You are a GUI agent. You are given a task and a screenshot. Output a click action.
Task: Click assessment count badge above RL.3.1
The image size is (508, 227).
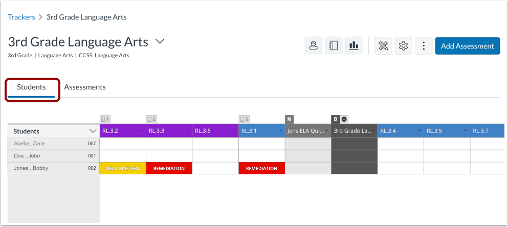(x=244, y=120)
